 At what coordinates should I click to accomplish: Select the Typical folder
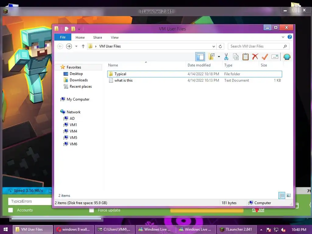195,74
